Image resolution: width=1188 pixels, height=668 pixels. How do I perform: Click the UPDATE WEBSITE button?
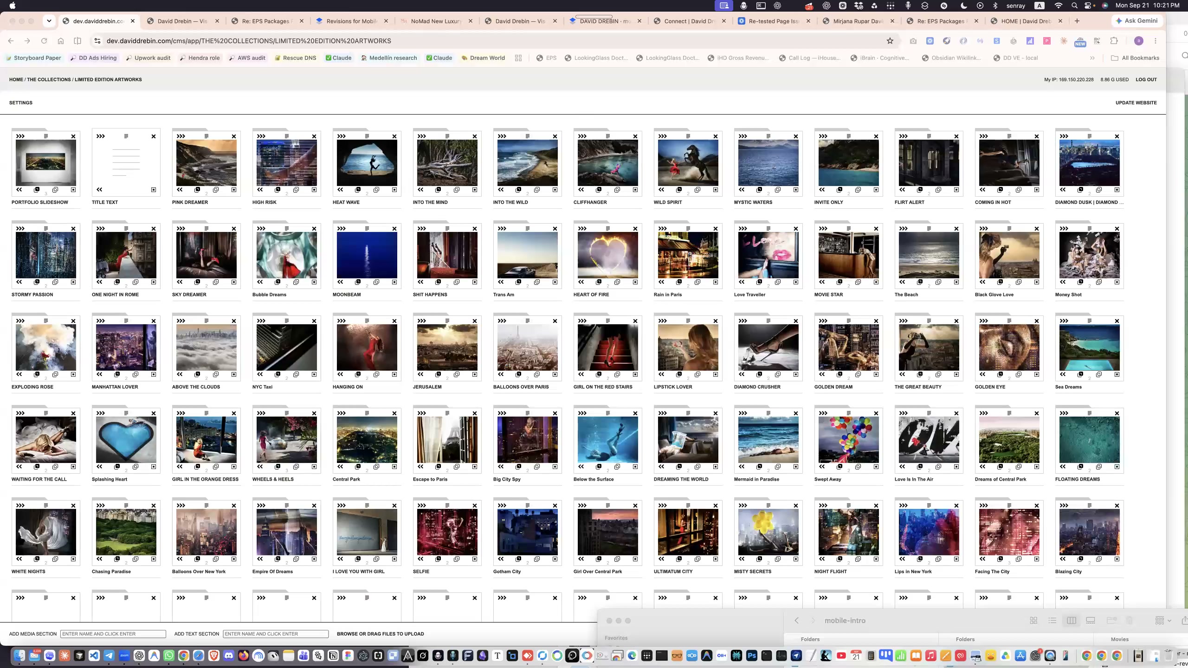1136,103
